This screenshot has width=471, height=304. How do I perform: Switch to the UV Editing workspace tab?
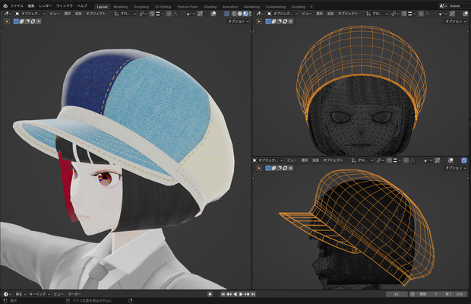click(x=163, y=7)
